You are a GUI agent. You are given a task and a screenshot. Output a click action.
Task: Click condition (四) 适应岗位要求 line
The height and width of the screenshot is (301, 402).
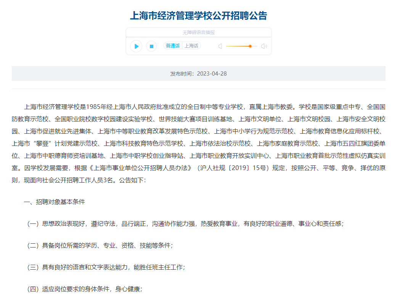pos(85,289)
